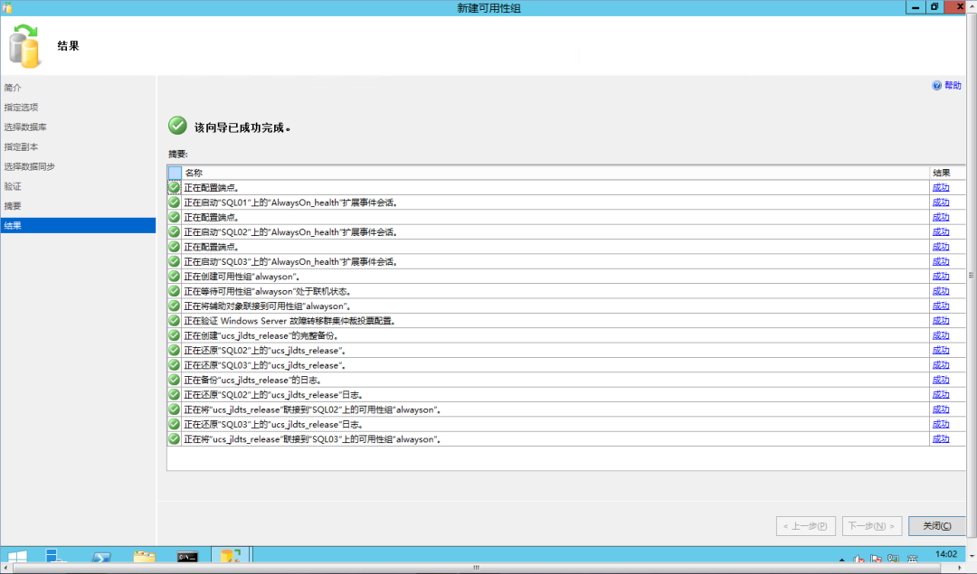Click the system tray show-hidden-icons arrow

click(x=842, y=559)
